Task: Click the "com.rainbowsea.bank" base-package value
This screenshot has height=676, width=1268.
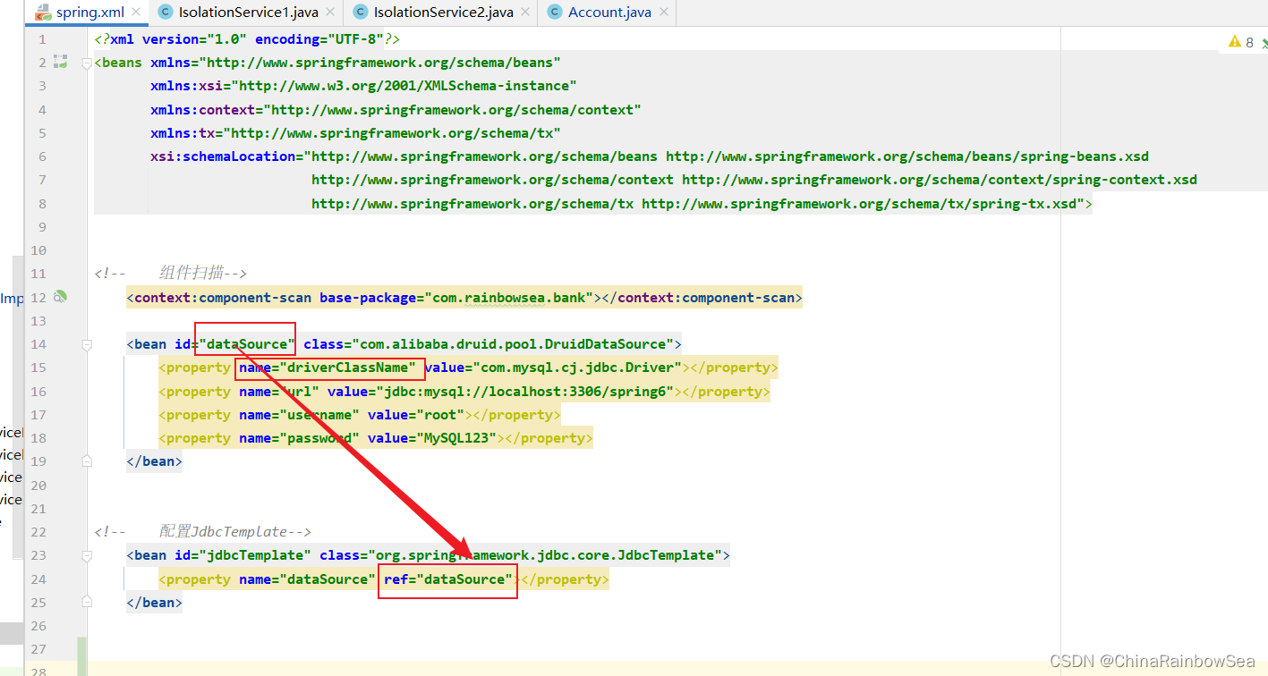Action: (x=511, y=297)
